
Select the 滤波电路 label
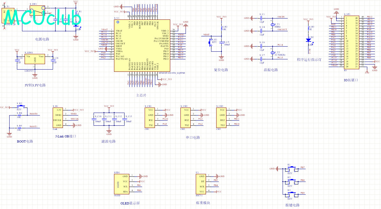coord(108,142)
